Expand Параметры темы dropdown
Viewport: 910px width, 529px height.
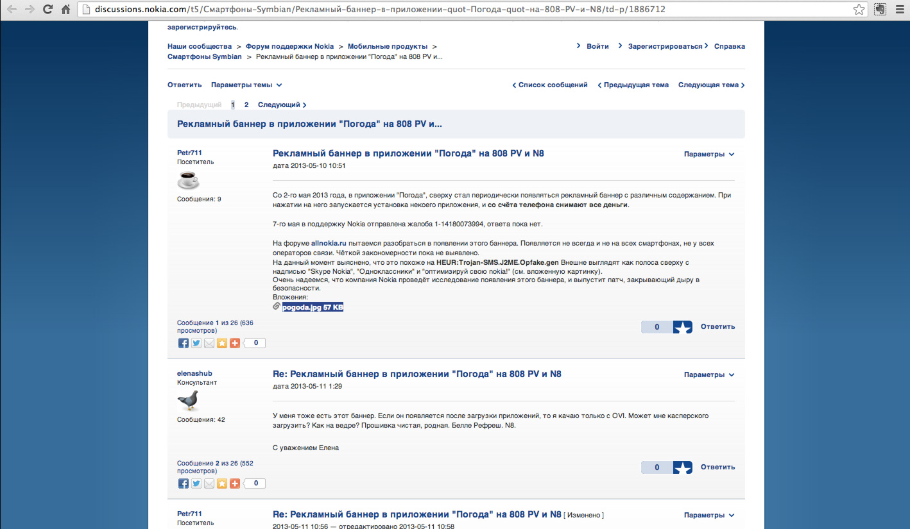tap(246, 85)
